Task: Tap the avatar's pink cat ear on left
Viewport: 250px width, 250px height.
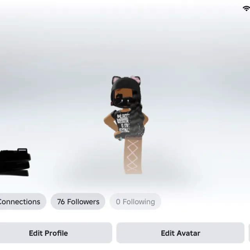Action: coord(115,80)
